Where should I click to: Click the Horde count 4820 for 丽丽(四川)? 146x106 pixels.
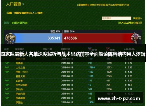(x=109, y=72)
